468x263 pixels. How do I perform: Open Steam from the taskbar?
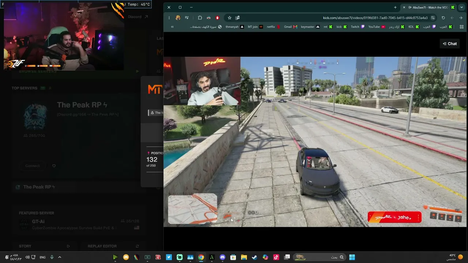(254, 257)
